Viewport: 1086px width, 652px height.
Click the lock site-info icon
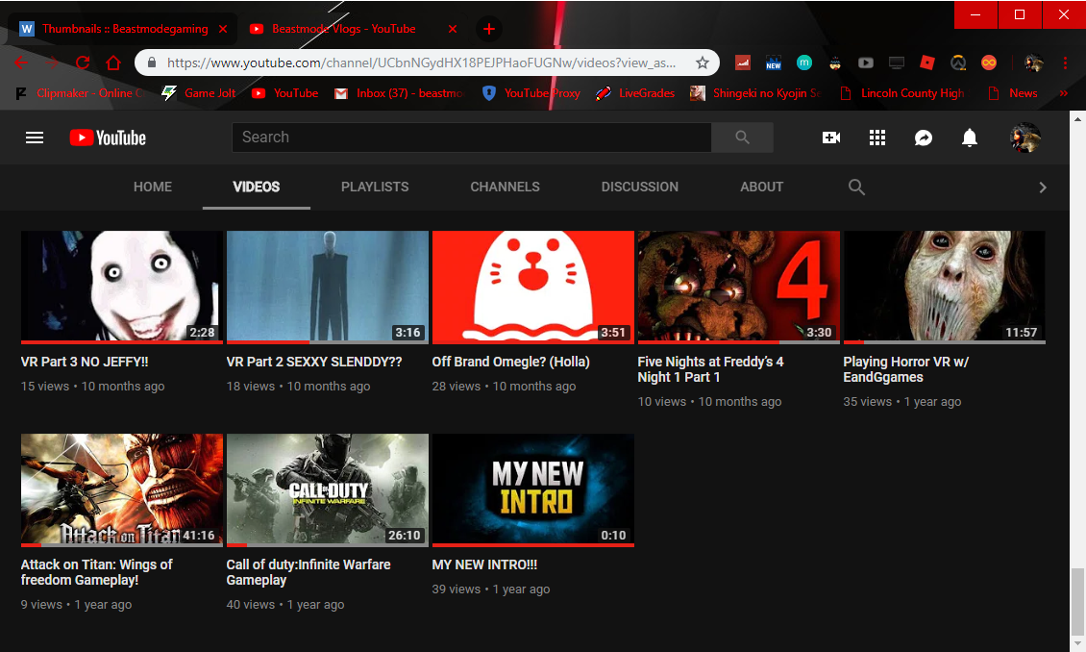point(153,63)
